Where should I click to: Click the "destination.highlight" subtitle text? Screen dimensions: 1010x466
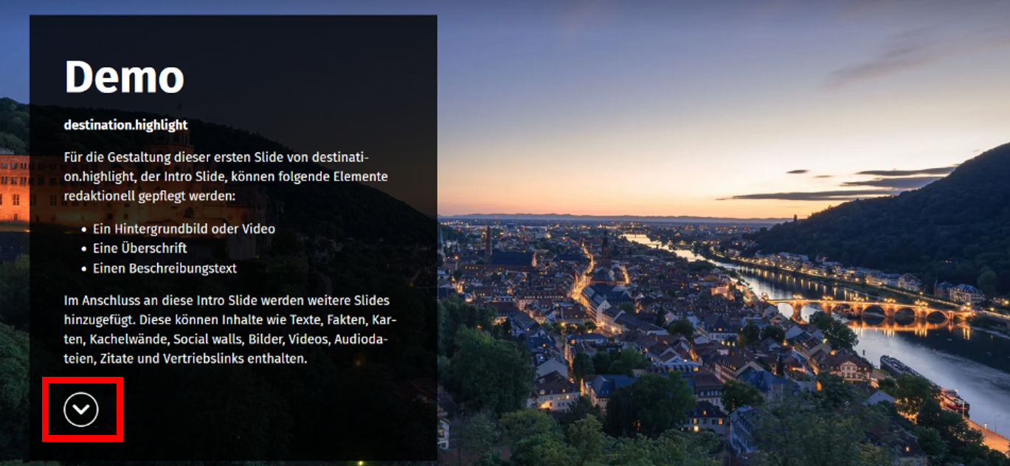click(125, 125)
